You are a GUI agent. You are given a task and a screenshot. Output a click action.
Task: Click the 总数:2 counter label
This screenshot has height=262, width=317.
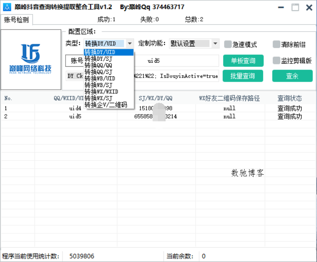click(194, 19)
